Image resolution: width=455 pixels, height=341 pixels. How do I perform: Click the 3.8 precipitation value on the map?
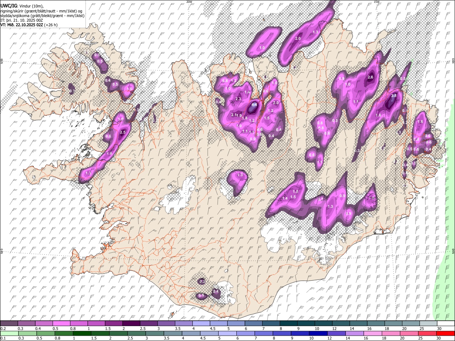(x=394, y=96)
